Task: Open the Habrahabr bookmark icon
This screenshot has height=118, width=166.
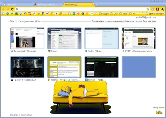Action: pos(3,14)
